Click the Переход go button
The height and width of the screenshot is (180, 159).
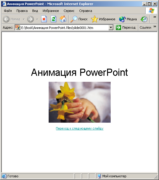coord(126,27)
